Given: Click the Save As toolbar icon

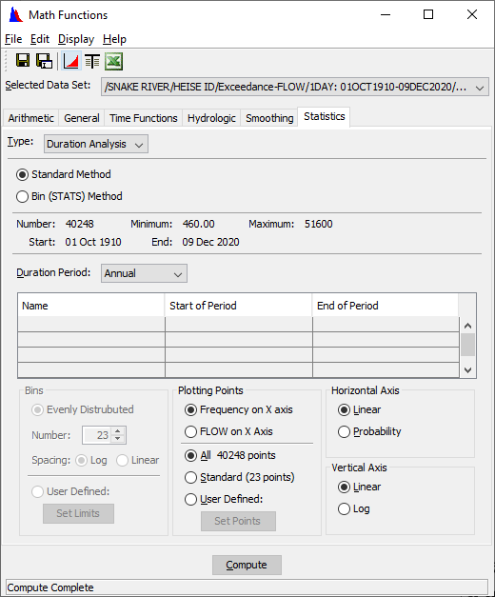Looking at the screenshot, I should 44,61.
